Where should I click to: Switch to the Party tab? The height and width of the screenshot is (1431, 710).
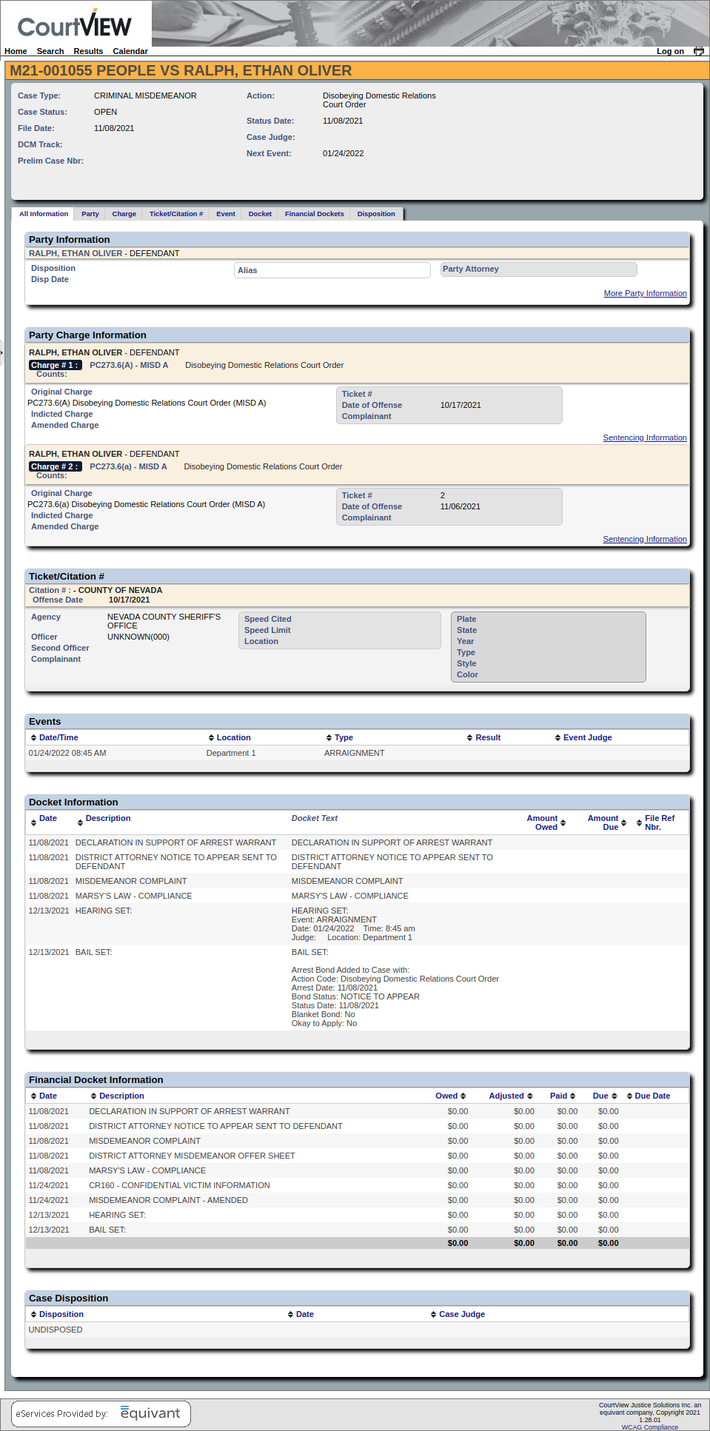click(90, 214)
